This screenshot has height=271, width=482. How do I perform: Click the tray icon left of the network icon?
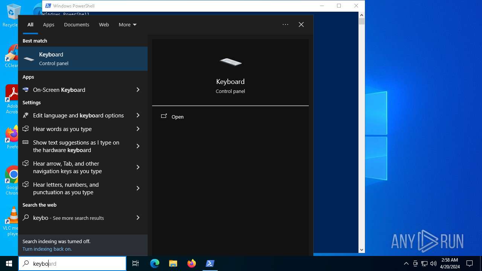point(415,263)
